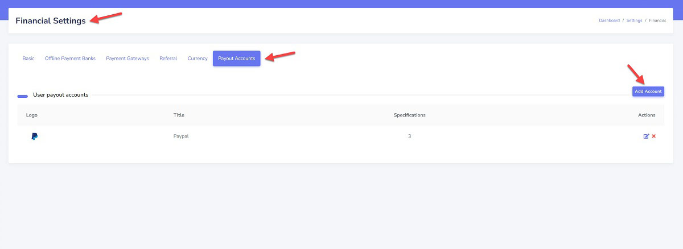
Task: Select the Payout Accounts tab
Action: [237, 59]
